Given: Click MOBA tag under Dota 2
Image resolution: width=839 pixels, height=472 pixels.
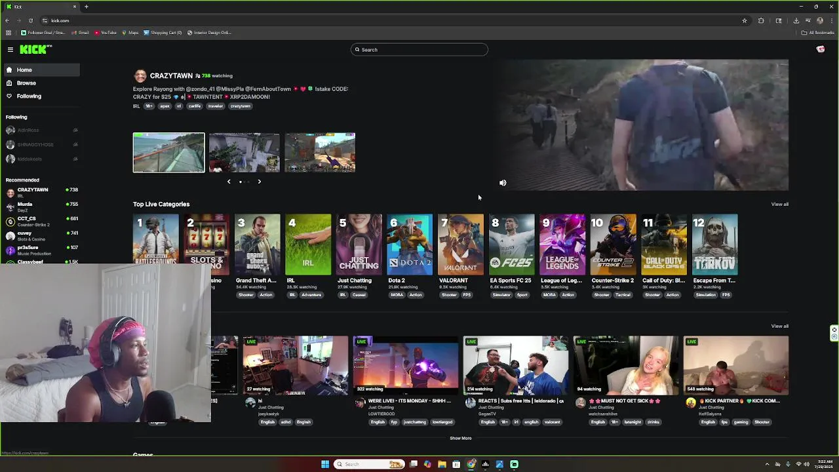Looking at the screenshot, I should [x=397, y=295].
